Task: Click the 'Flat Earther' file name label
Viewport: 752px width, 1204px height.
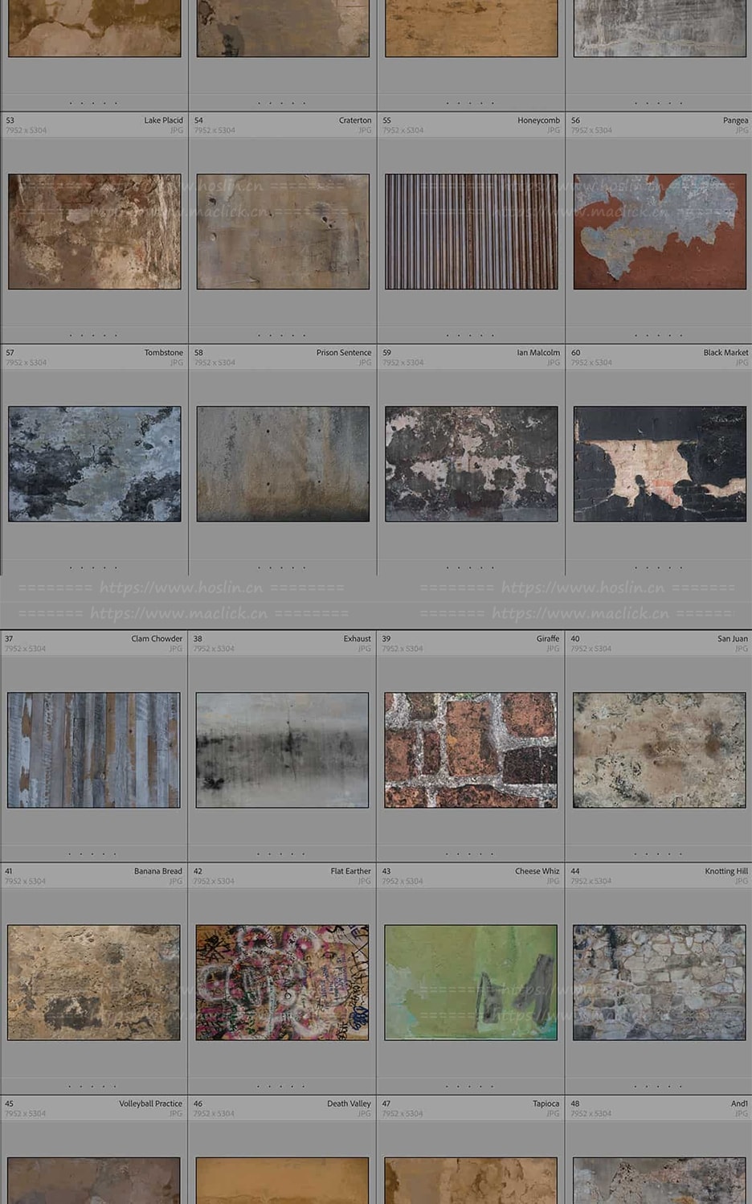Action: 351,871
